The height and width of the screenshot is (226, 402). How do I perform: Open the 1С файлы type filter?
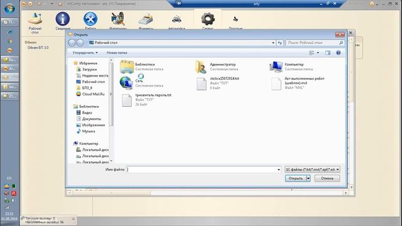312,169
